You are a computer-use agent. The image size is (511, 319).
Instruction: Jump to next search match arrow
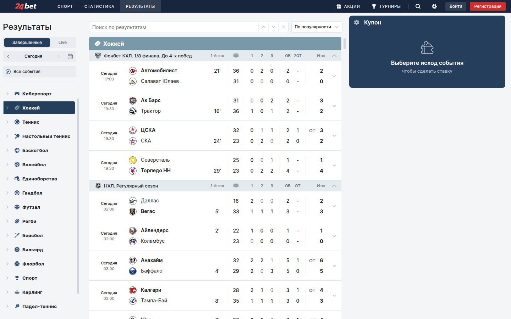pos(273,27)
